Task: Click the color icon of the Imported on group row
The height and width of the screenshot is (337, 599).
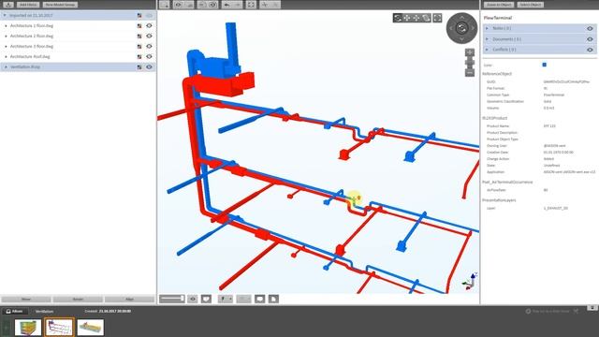Action: 139,15
